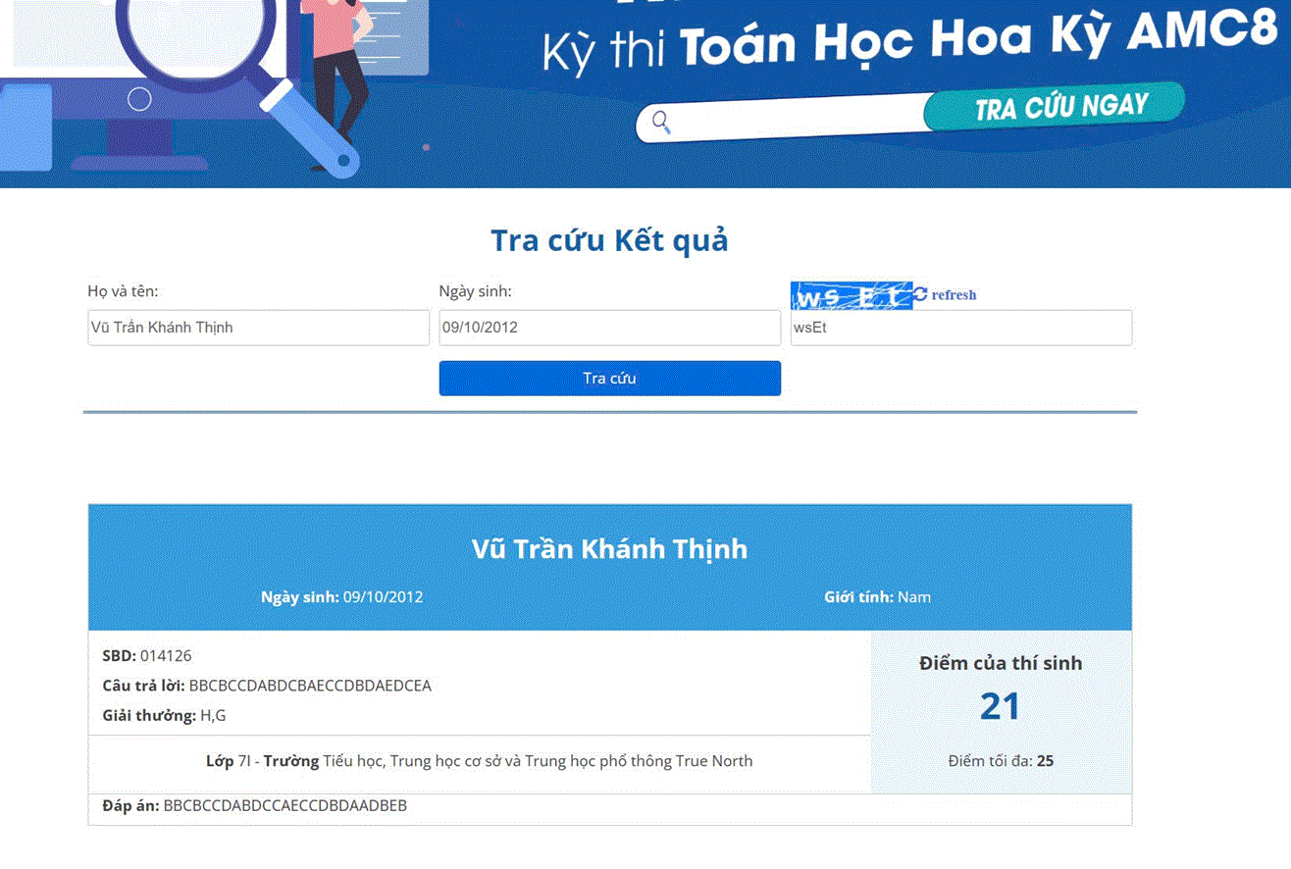Click the Điểm của thí sinh label
Viewport: 1291px width, 869px height.
pos(1001,663)
